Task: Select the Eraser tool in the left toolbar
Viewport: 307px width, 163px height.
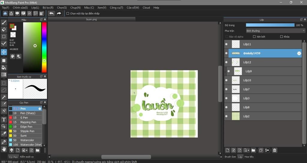Action: pos(4,29)
